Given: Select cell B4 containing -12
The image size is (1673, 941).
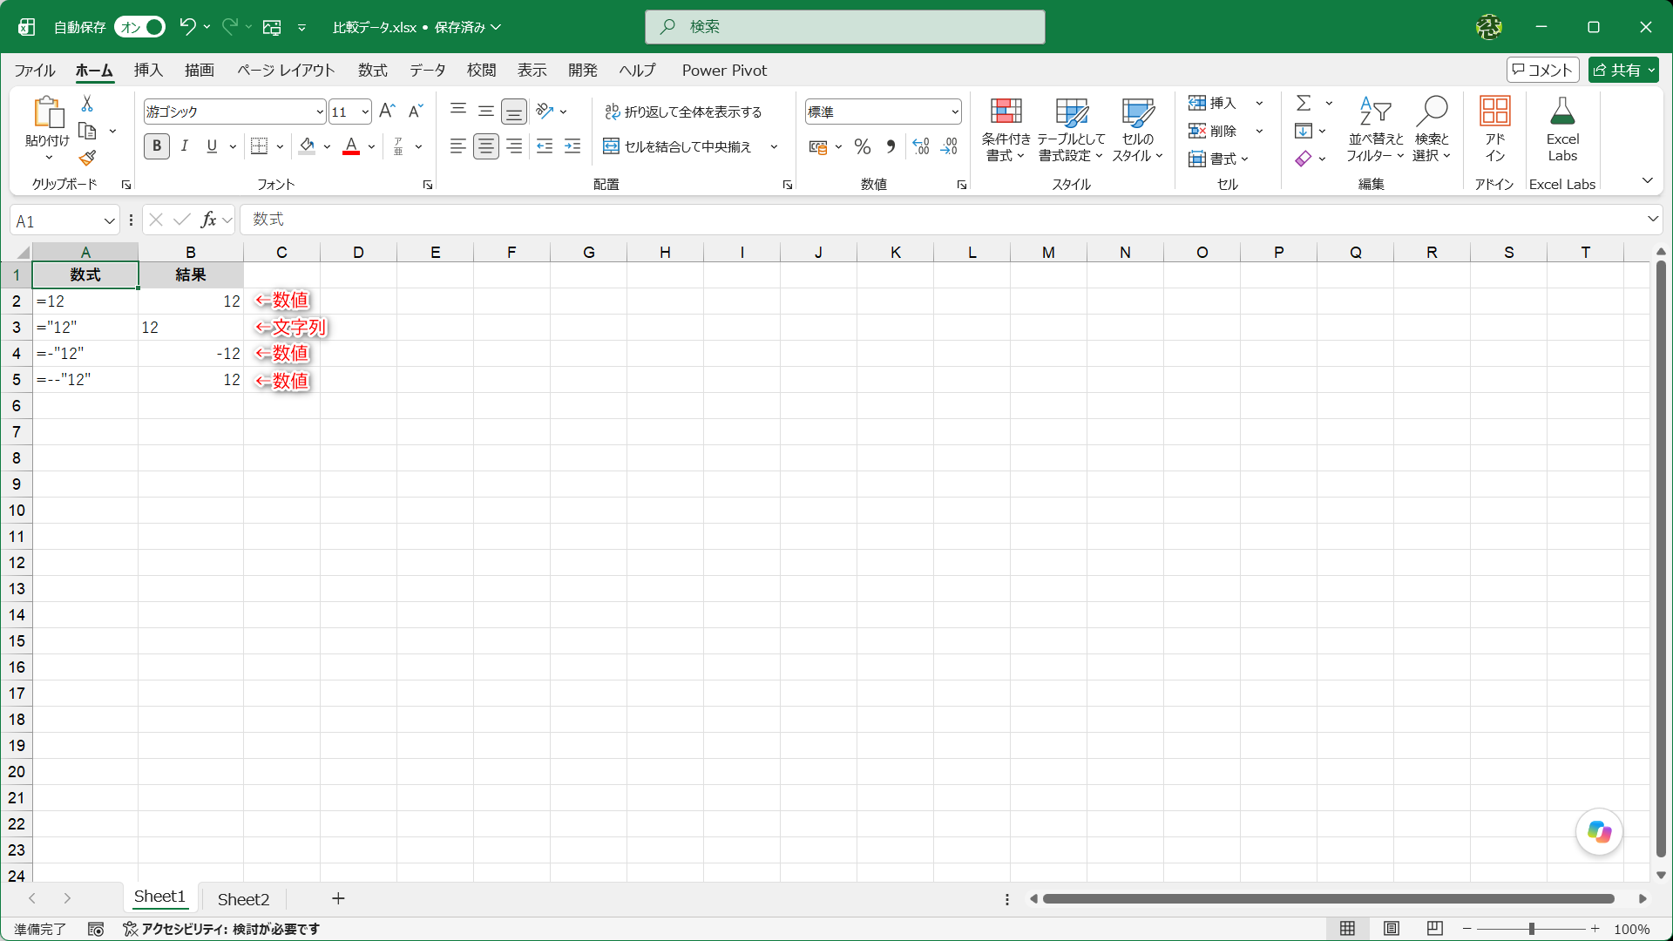Looking at the screenshot, I should [191, 354].
